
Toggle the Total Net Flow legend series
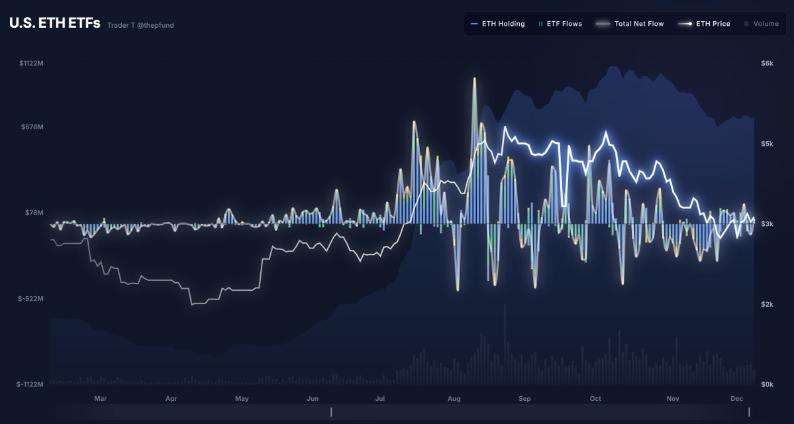[x=630, y=24]
